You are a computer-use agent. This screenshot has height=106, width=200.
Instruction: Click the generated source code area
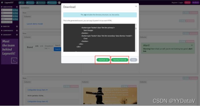coord(99,38)
